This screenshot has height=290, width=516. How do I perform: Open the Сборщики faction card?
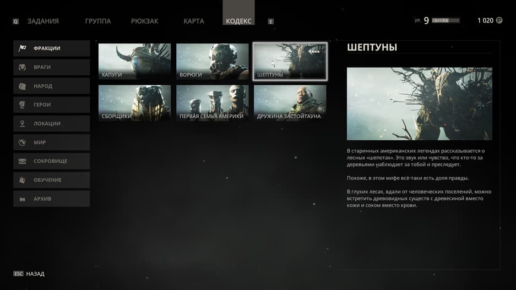pyautogui.click(x=134, y=103)
